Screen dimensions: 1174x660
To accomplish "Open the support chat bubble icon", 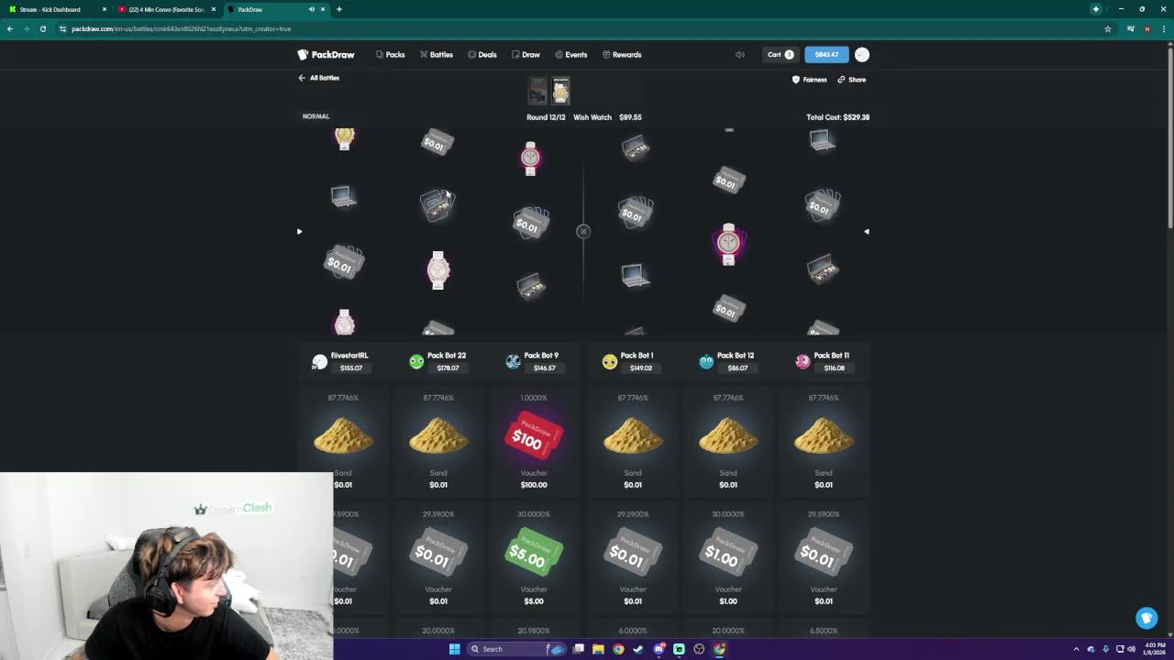I will coord(1146,619).
